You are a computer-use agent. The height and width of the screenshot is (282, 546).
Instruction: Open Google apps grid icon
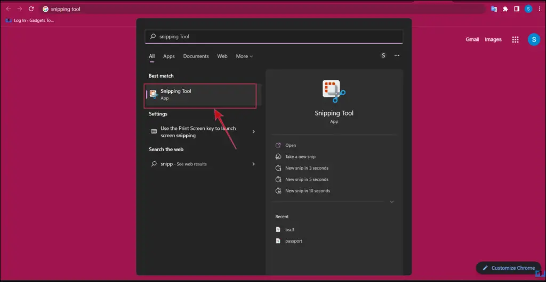[516, 39]
